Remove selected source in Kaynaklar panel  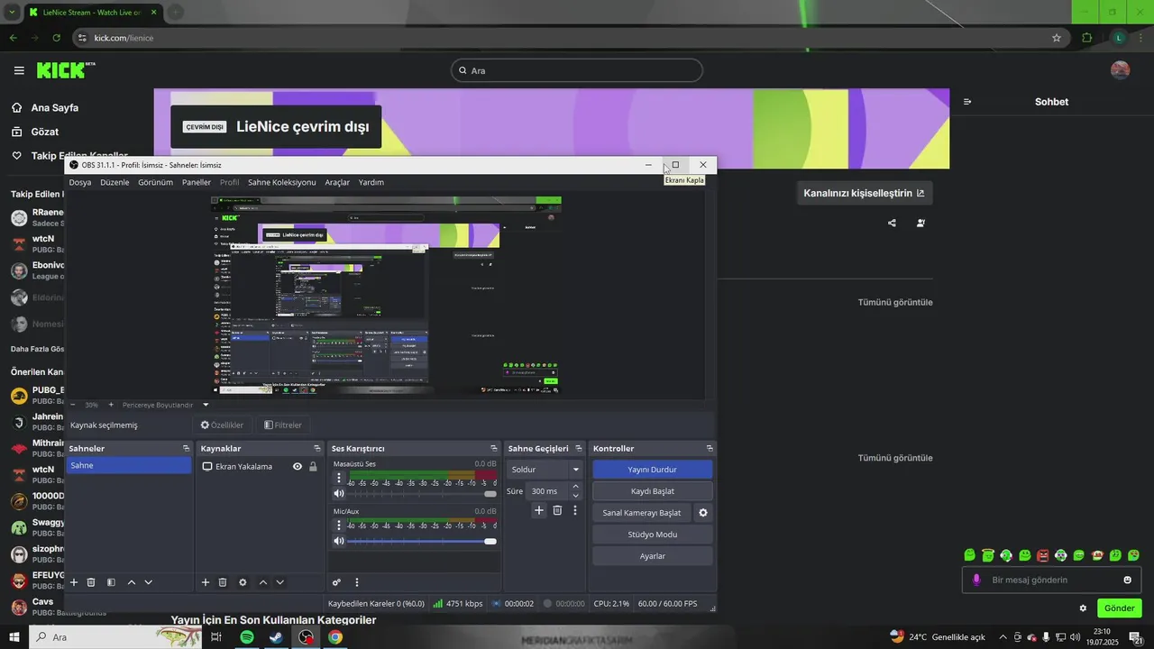click(x=223, y=582)
